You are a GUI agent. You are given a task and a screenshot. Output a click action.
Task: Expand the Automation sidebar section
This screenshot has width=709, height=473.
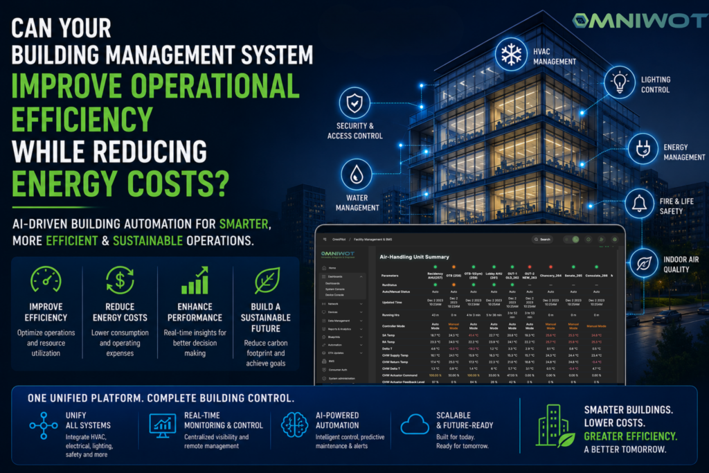pos(361,345)
